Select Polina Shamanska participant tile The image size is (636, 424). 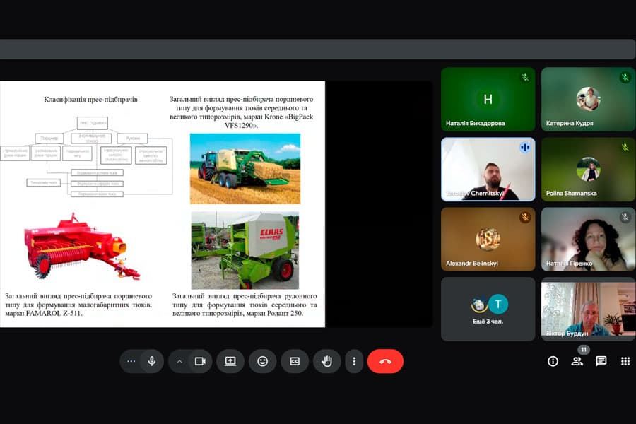pos(588,169)
